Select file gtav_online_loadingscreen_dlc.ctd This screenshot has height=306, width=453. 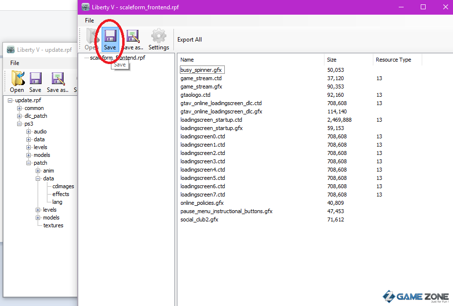click(221, 103)
